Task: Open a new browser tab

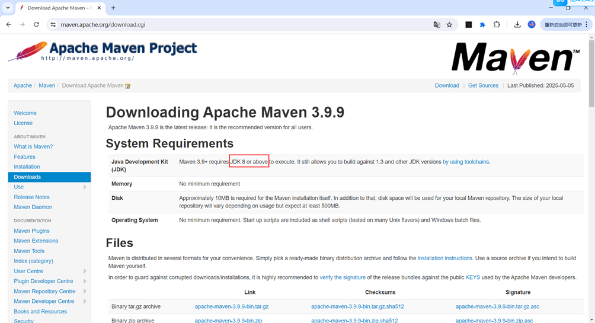Action: [x=113, y=8]
